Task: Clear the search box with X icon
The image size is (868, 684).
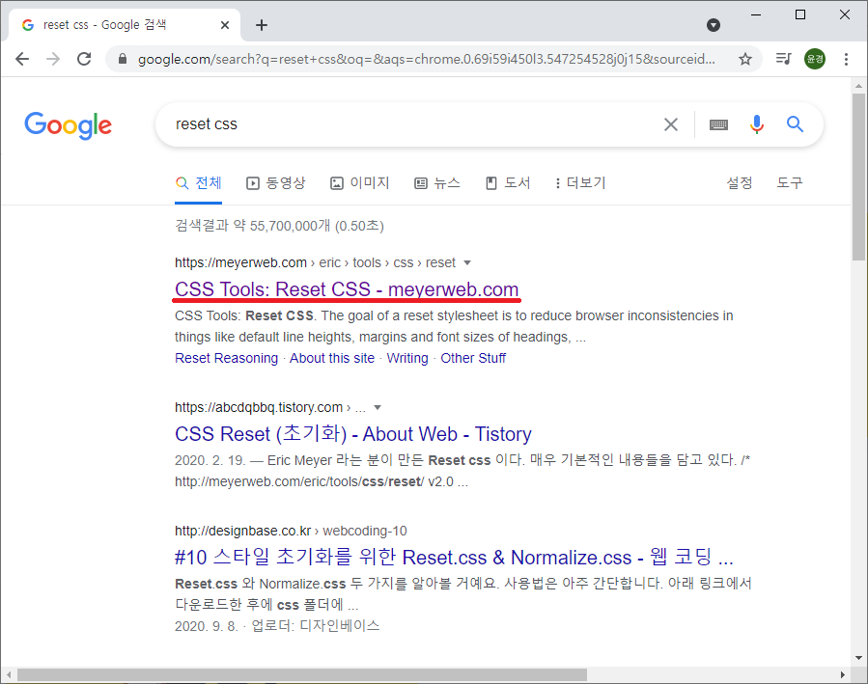Action: tap(671, 124)
